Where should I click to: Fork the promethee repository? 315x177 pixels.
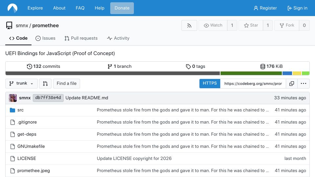(x=287, y=25)
